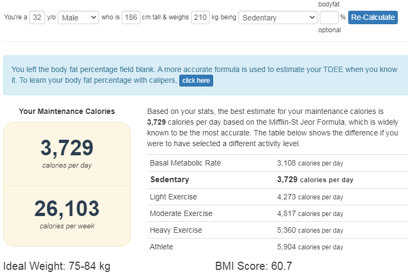Click the Athlete row

pos(277,247)
